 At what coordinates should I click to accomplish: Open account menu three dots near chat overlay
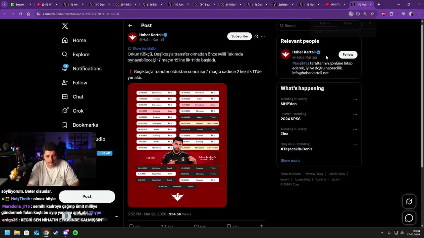116,217
